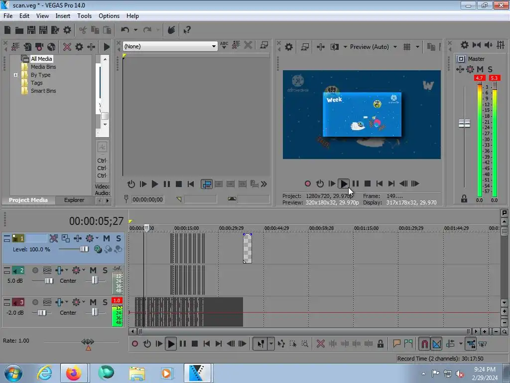Click the trimmer timecode field 00:00:00;00
This screenshot has height=383, width=510.
[147, 199]
